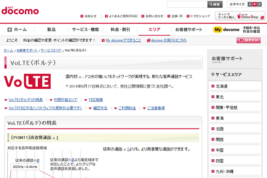Screen dimensions: 267x178
Task: Select 関東・甲信越 in sidebar
Action: click(226, 108)
